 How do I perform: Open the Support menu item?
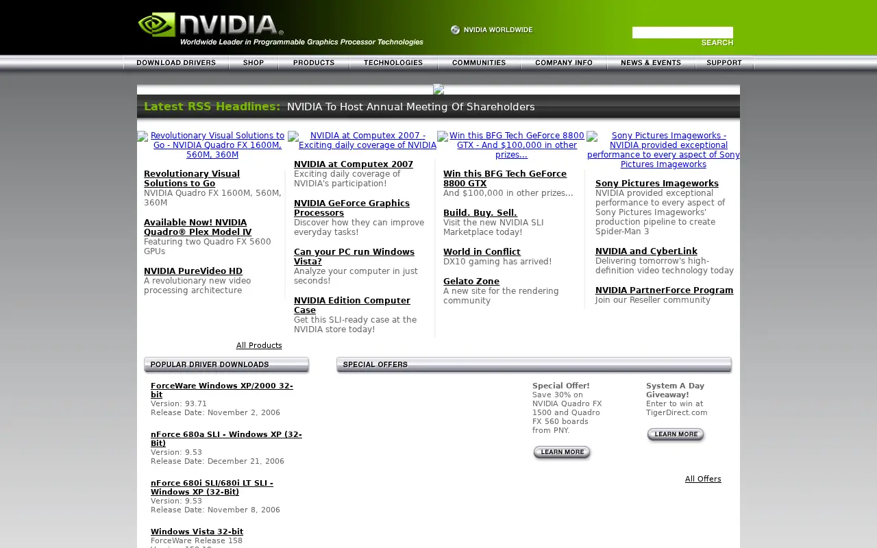pos(724,62)
